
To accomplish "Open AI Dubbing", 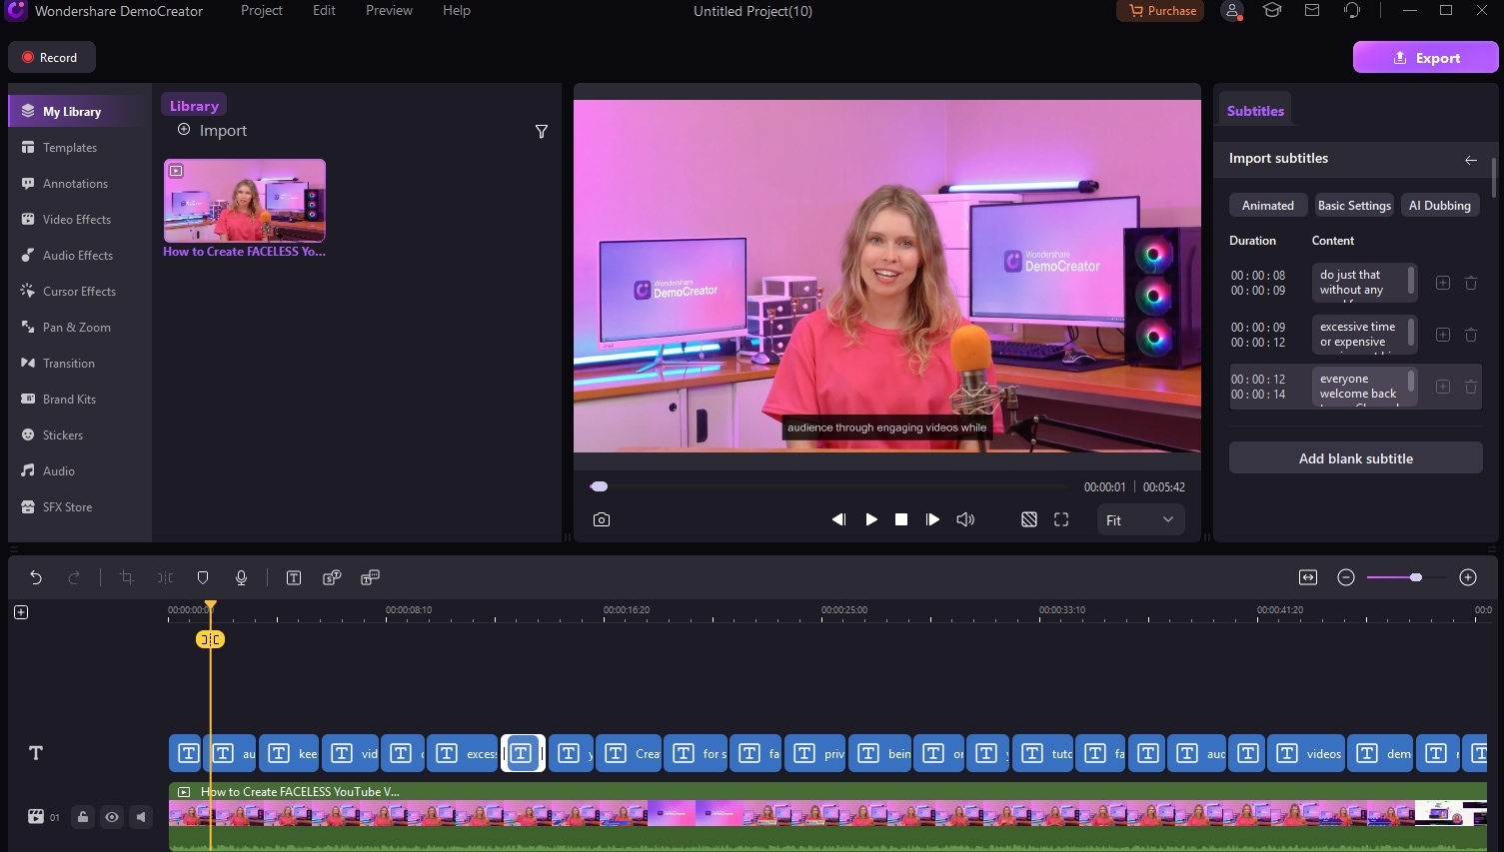I will point(1440,206).
